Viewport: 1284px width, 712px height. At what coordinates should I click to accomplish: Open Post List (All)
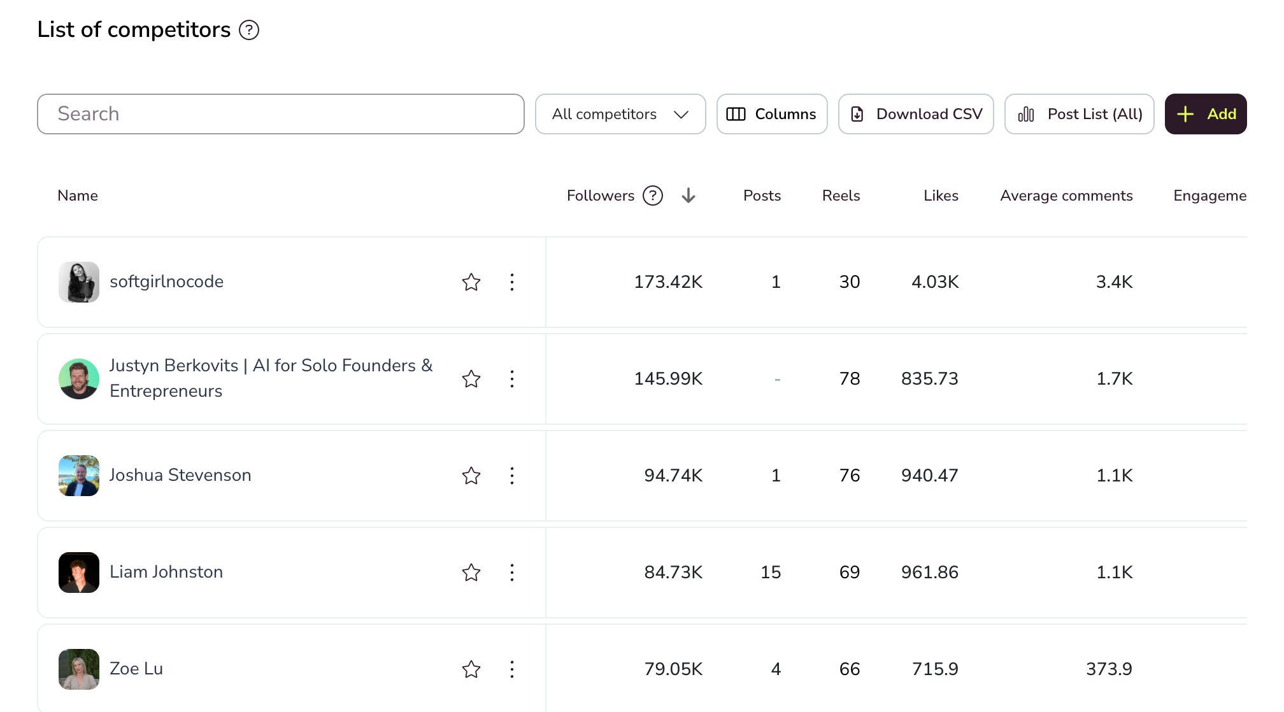pos(1080,114)
